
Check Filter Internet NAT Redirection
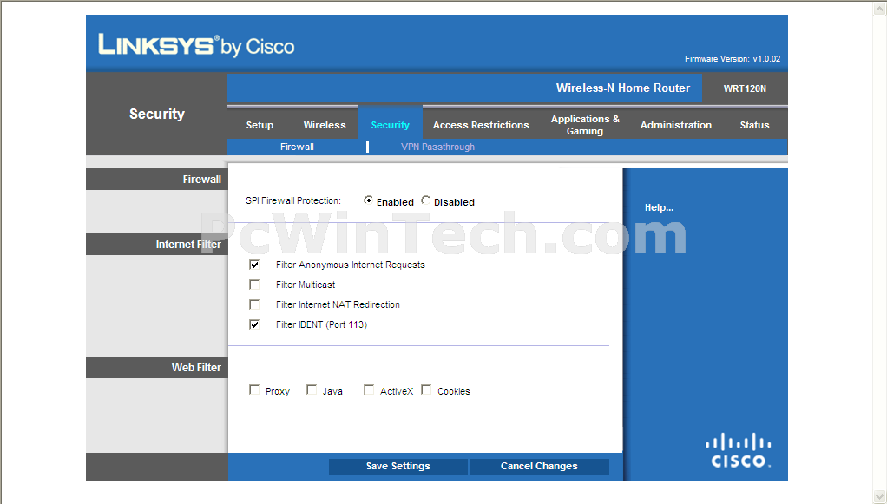click(254, 304)
